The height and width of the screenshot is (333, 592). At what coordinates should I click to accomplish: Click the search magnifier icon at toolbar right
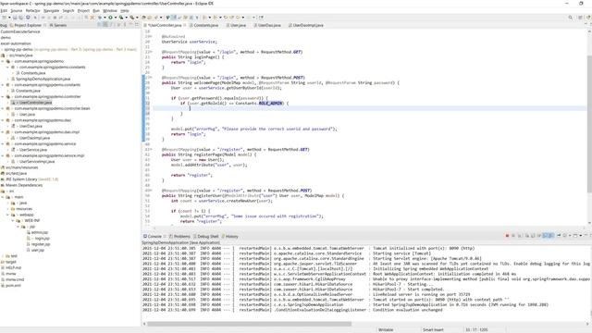point(570,18)
